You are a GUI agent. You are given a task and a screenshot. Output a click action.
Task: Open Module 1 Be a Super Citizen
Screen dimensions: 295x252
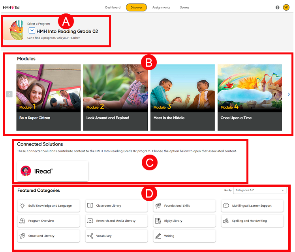(49, 97)
